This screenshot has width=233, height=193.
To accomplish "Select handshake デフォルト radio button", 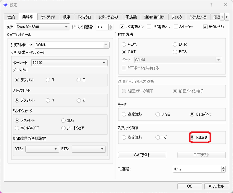I will (17, 120).
